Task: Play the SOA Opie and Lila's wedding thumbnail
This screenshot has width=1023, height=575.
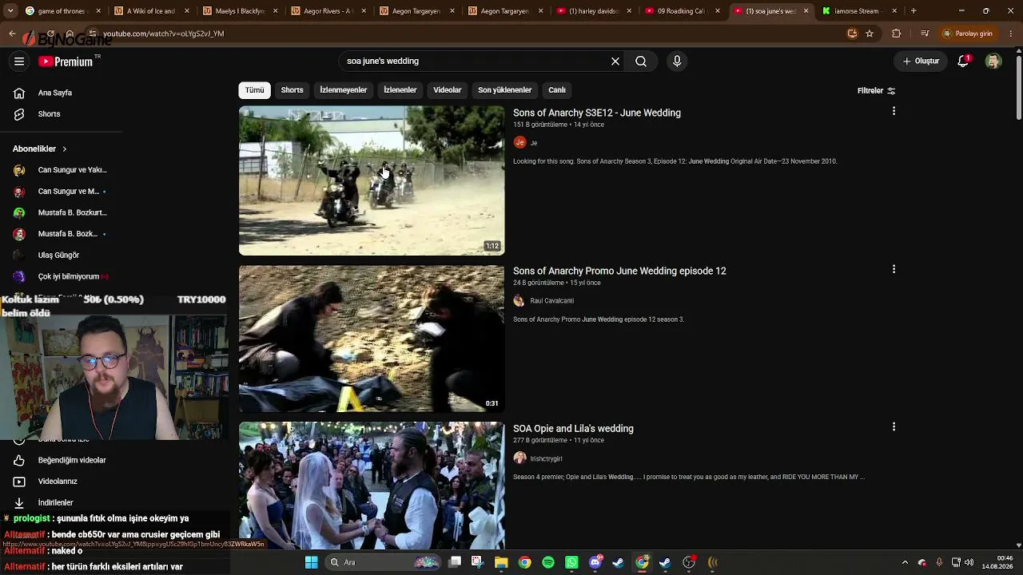Action: tap(372, 486)
